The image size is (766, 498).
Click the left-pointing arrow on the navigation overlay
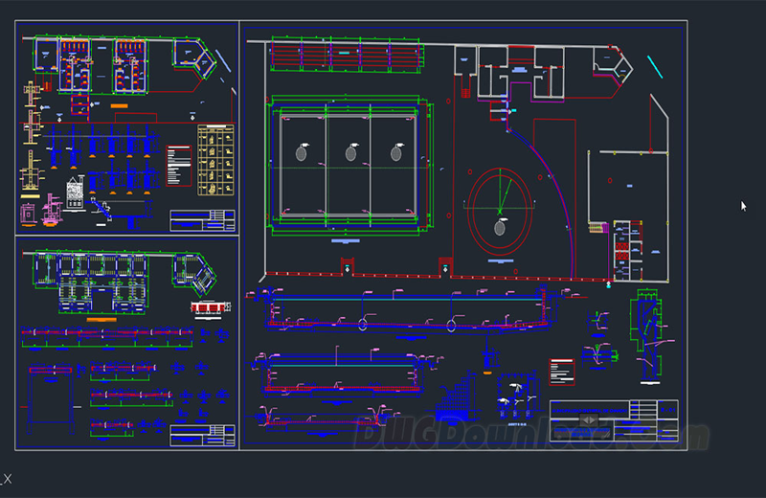[x=584, y=420]
